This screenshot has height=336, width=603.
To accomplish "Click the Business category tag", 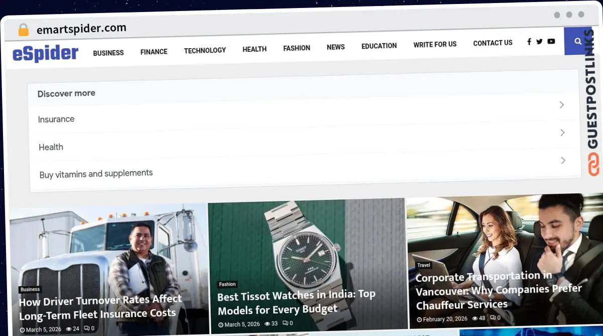I will tap(30, 289).
